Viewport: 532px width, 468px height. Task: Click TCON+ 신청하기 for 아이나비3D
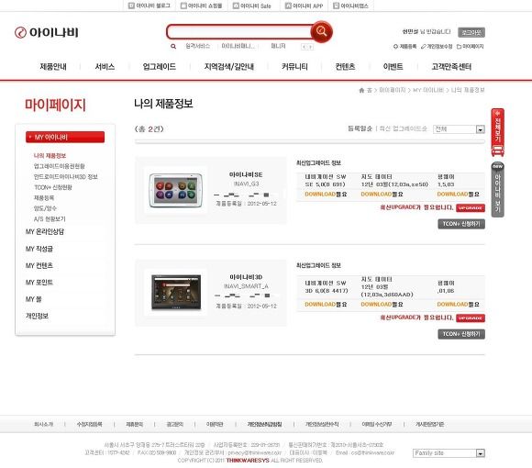point(461,334)
